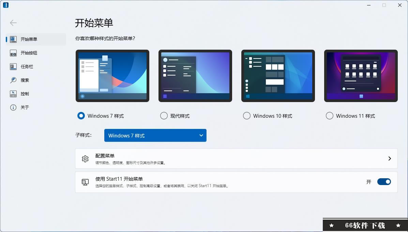The width and height of the screenshot is (408, 232).
Task: Select the 现代样式 radio button
Action: click(x=164, y=116)
